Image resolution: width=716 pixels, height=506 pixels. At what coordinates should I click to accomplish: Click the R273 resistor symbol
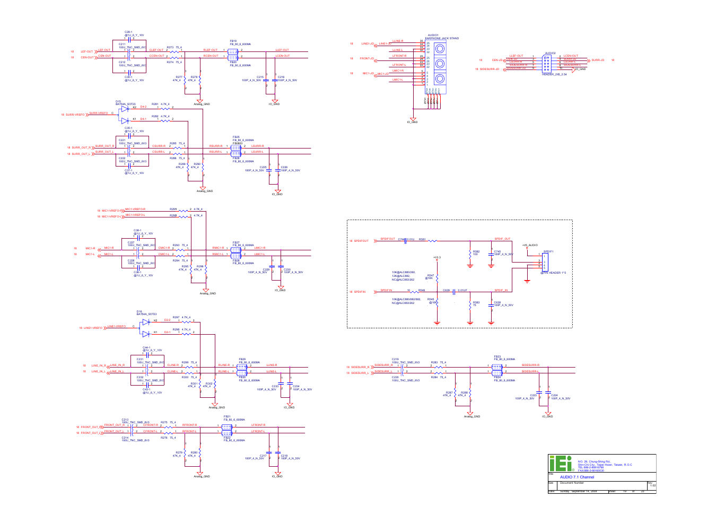click(174, 52)
